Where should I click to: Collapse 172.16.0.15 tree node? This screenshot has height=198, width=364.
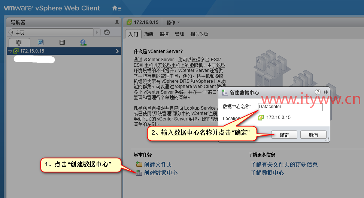pyautogui.click(x=10, y=51)
